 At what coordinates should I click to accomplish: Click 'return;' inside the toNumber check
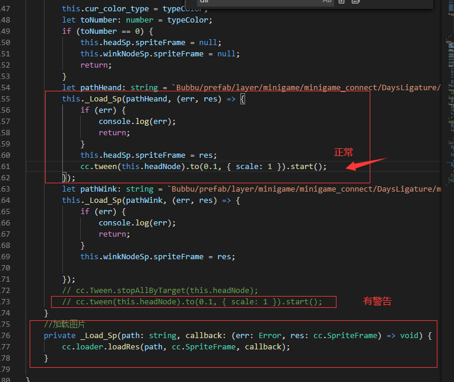(x=96, y=65)
